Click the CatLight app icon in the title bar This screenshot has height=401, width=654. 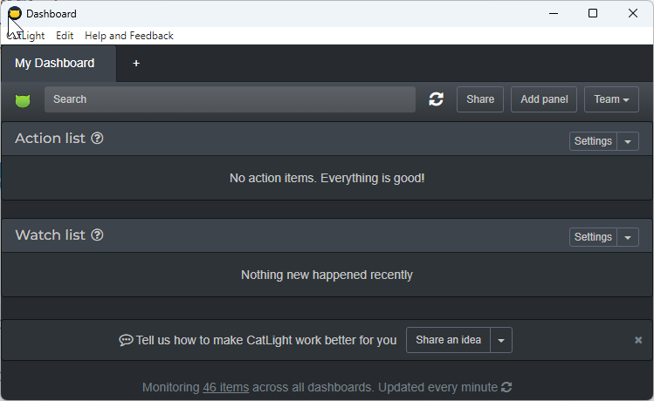tap(15, 13)
